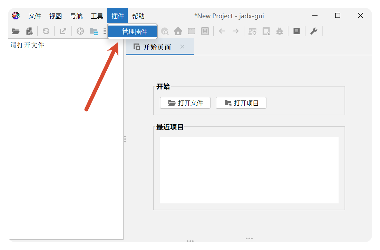Viewport: 380px width, 250px height.
Task: Click the 打开文件 button
Action: [x=185, y=103]
